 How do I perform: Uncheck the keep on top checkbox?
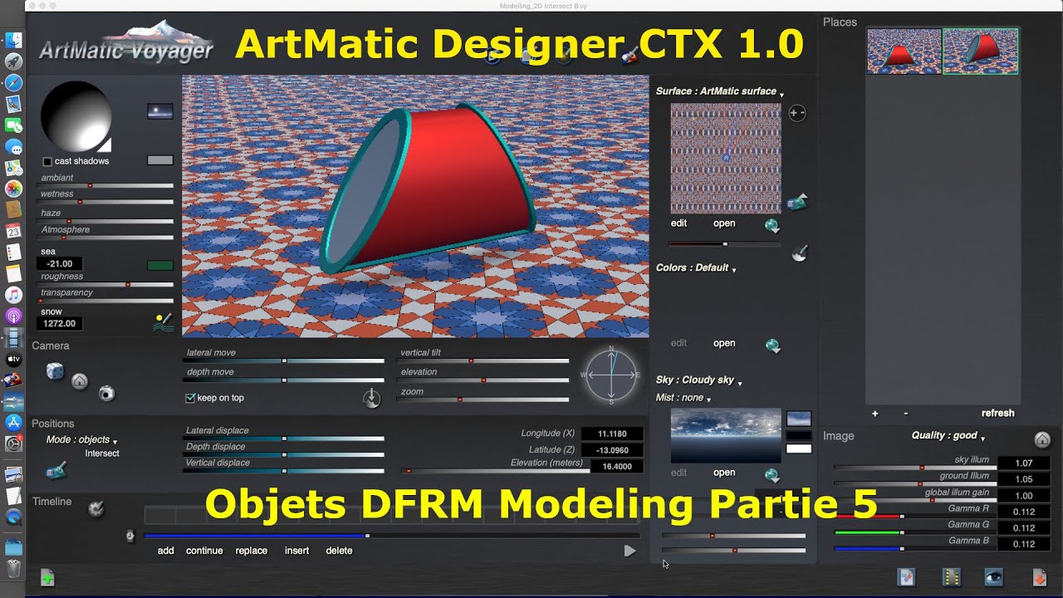[x=190, y=398]
